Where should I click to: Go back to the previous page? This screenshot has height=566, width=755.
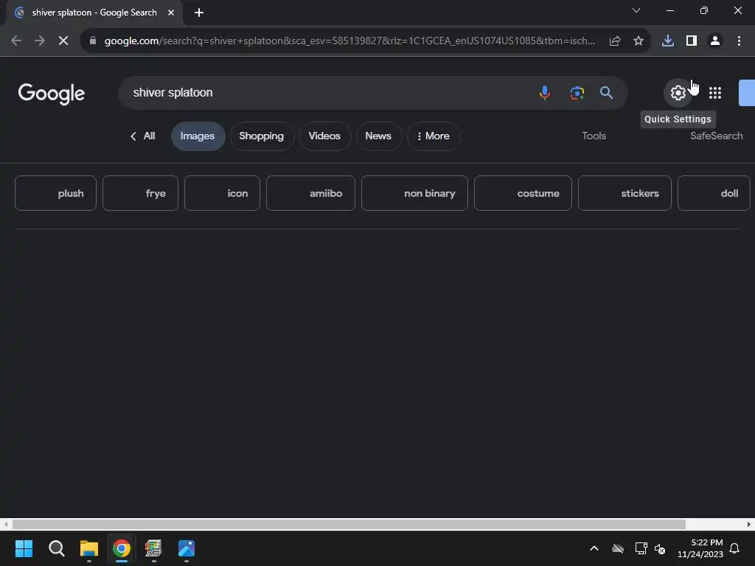[x=16, y=41]
